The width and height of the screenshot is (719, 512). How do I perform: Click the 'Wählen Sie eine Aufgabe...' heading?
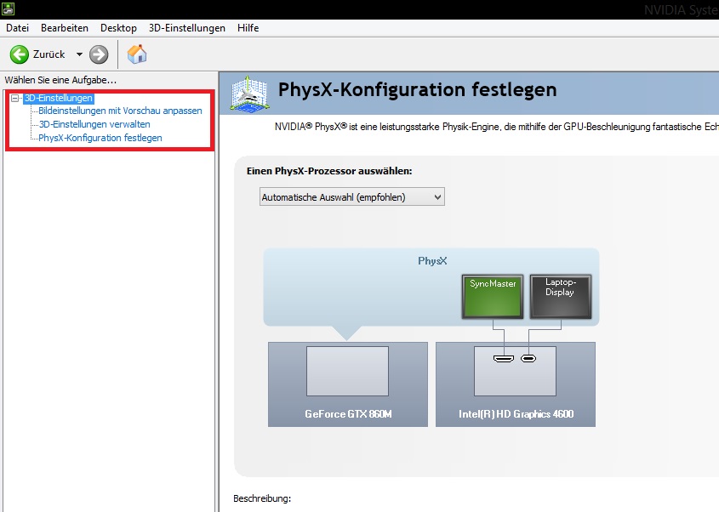(x=60, y=80)
